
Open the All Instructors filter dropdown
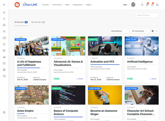140,31
